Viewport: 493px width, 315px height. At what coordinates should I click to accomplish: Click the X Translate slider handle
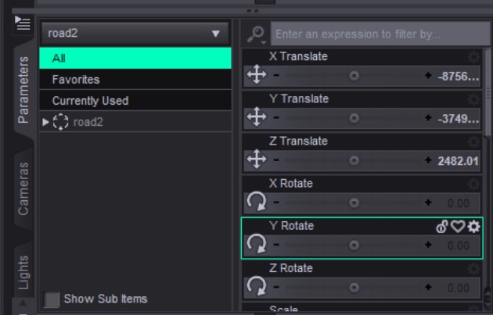tap(354, 76)
